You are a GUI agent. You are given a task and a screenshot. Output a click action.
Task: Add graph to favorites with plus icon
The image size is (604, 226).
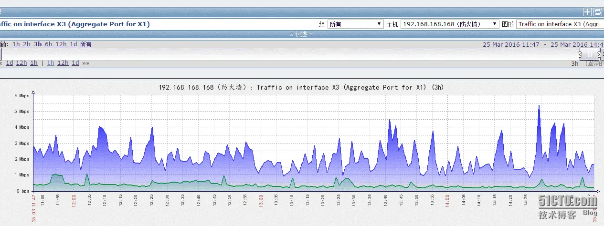click(x=587, y=12)
